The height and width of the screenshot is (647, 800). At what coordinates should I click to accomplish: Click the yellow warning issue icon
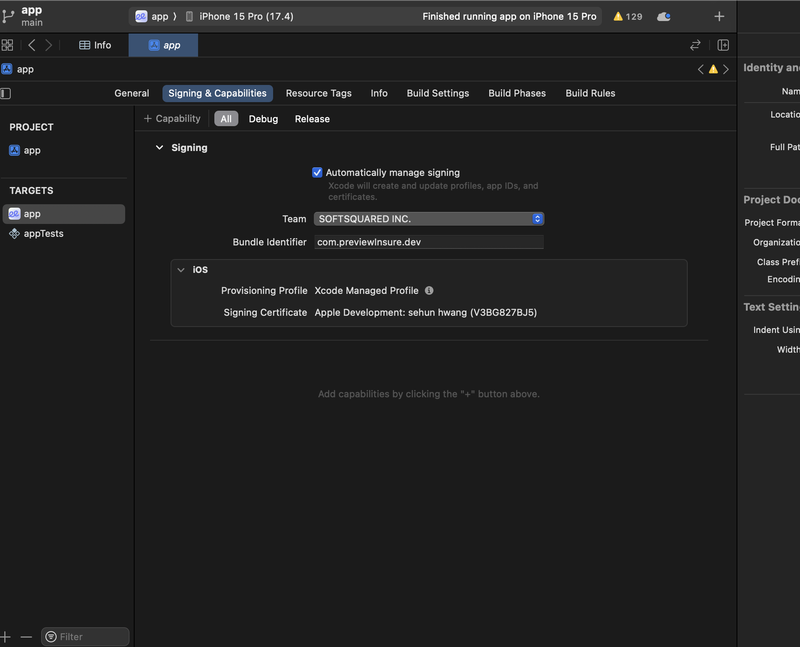[713, 70]
